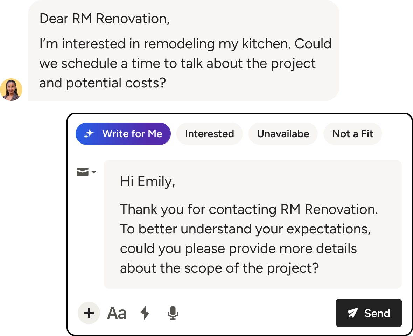Open the plus attachment button
The image size is (413, 336).
pyautogui.click(x=89, y=313)
